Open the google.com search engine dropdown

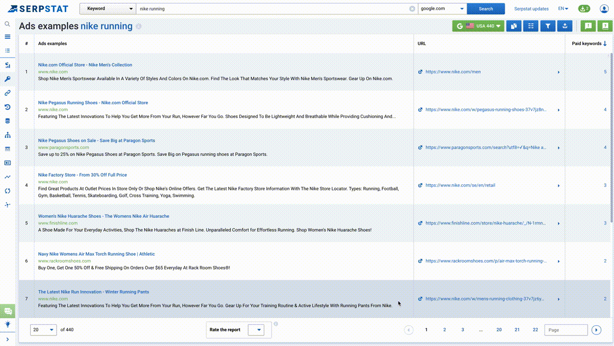[x=442, y=9]
